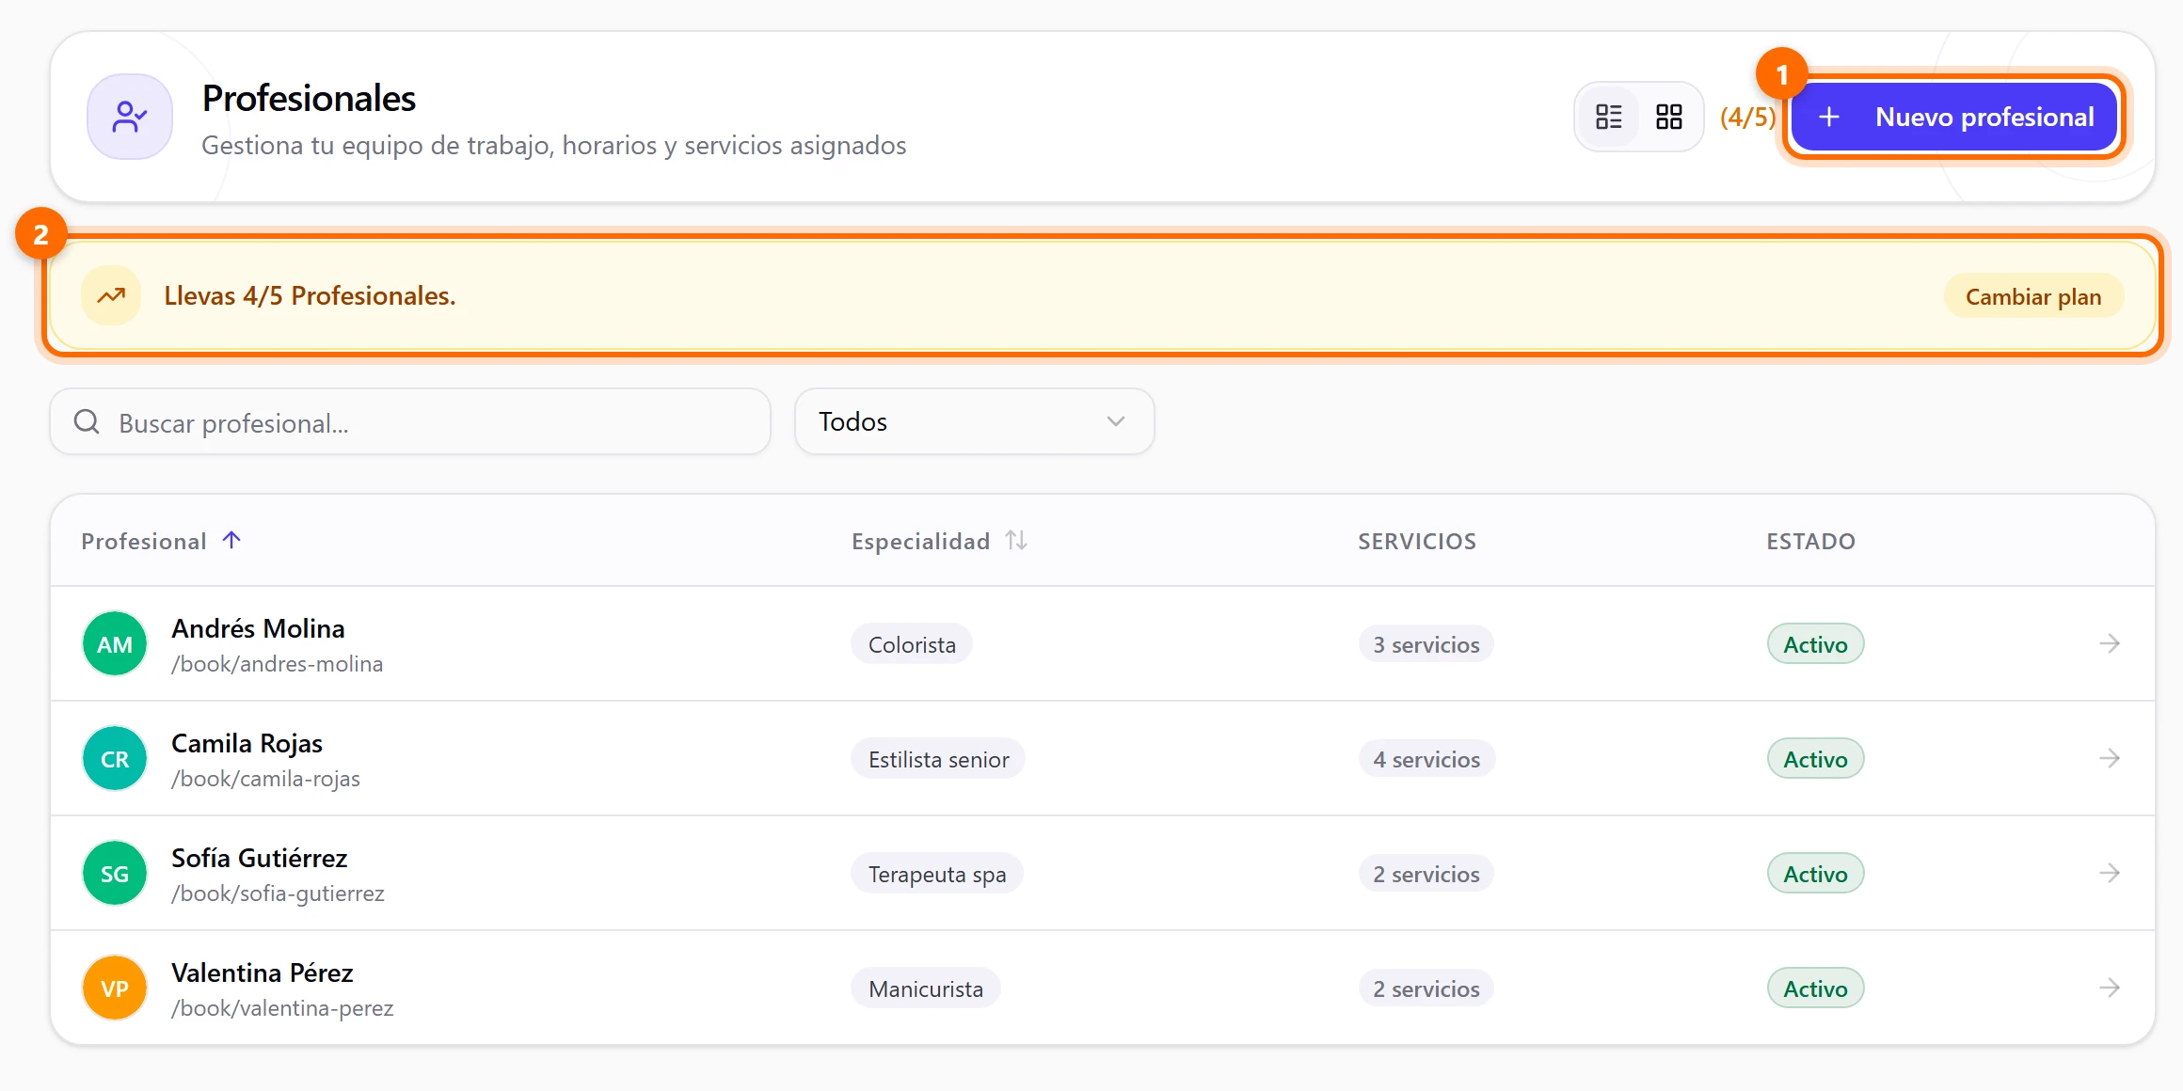Click the AM avatar for Andrés Molina
The image size is (2183, 1091).
click(x=115, y=644)
